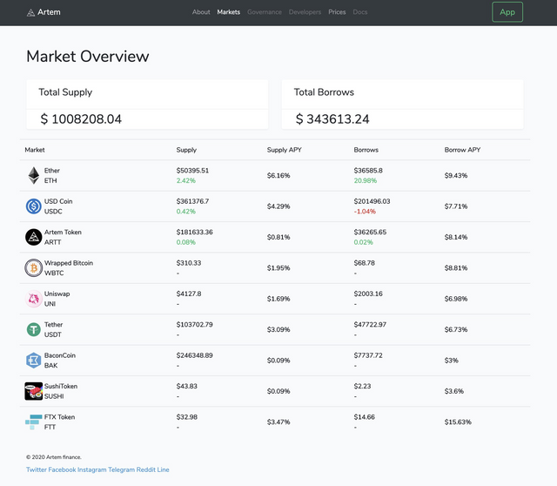This screenshot has height=486, width=557.
Task: Select the Ether market name
Action: pyautogui.click(x=52, y=171)
